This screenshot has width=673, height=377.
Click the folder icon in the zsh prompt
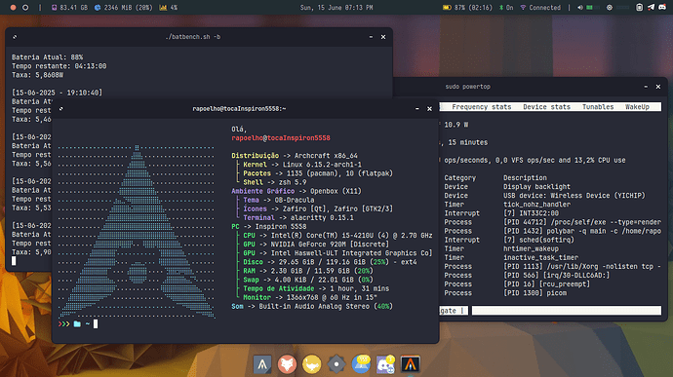click(x=77, y=323)
